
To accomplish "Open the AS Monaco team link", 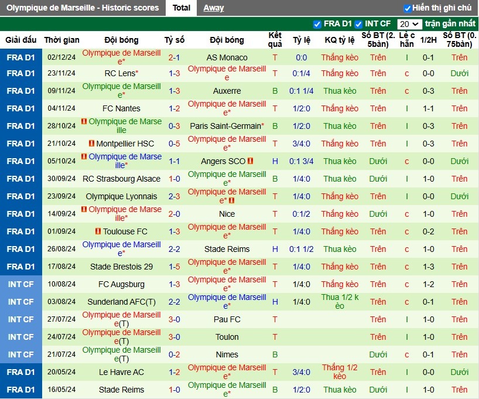I will [x=227, y=57].
